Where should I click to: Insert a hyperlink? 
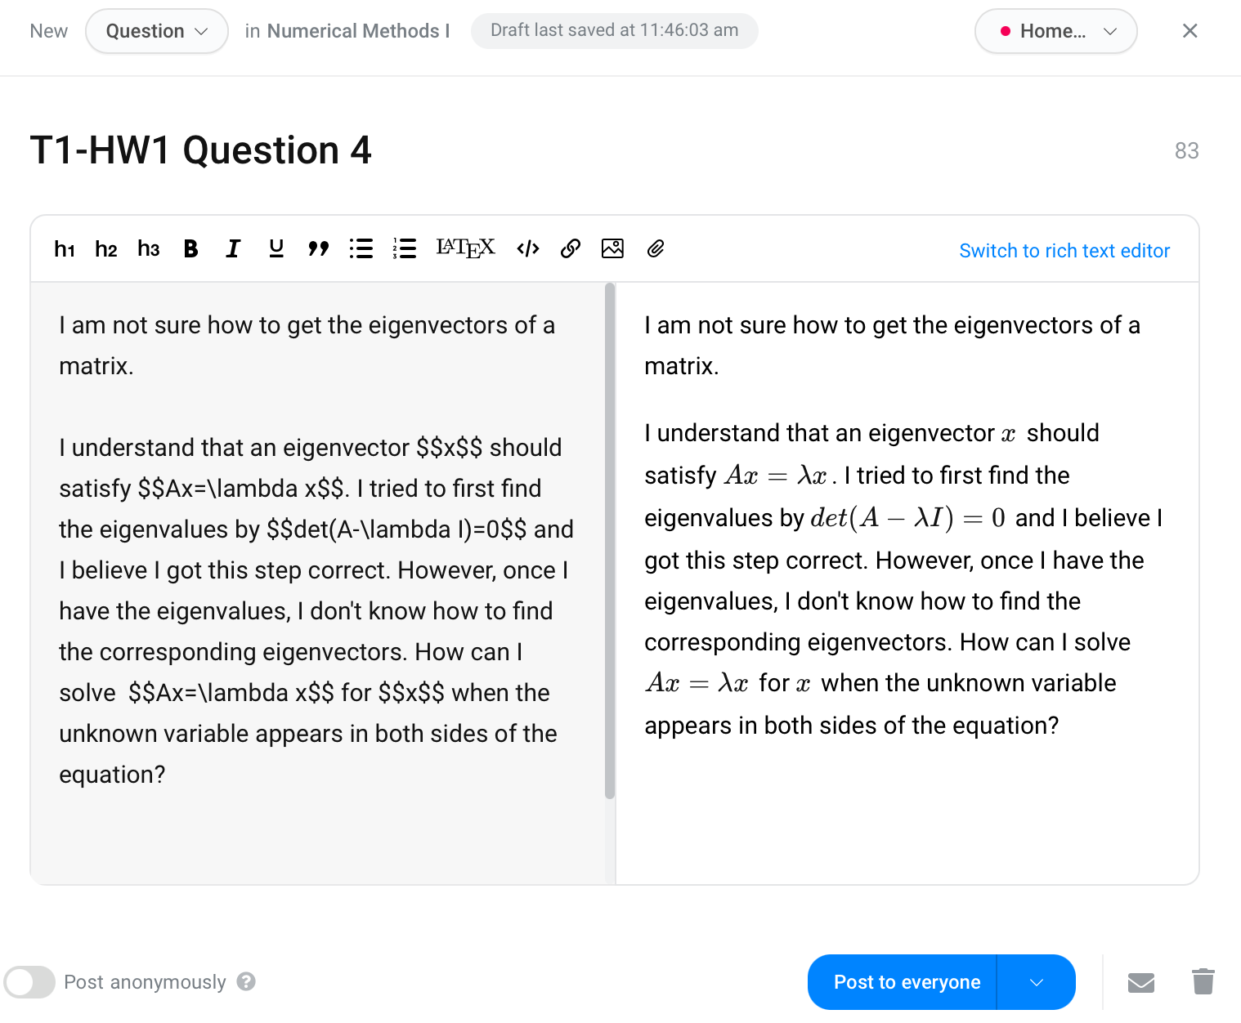571,249
